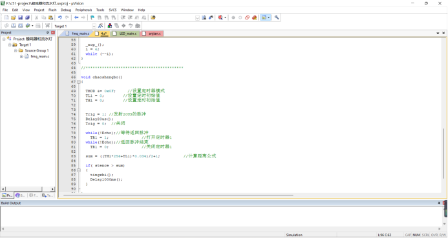Image resolution: width=448 pixels, height=238 pixels.
Task: Click the Cut scissors icon
Action: tap(37, 17)
